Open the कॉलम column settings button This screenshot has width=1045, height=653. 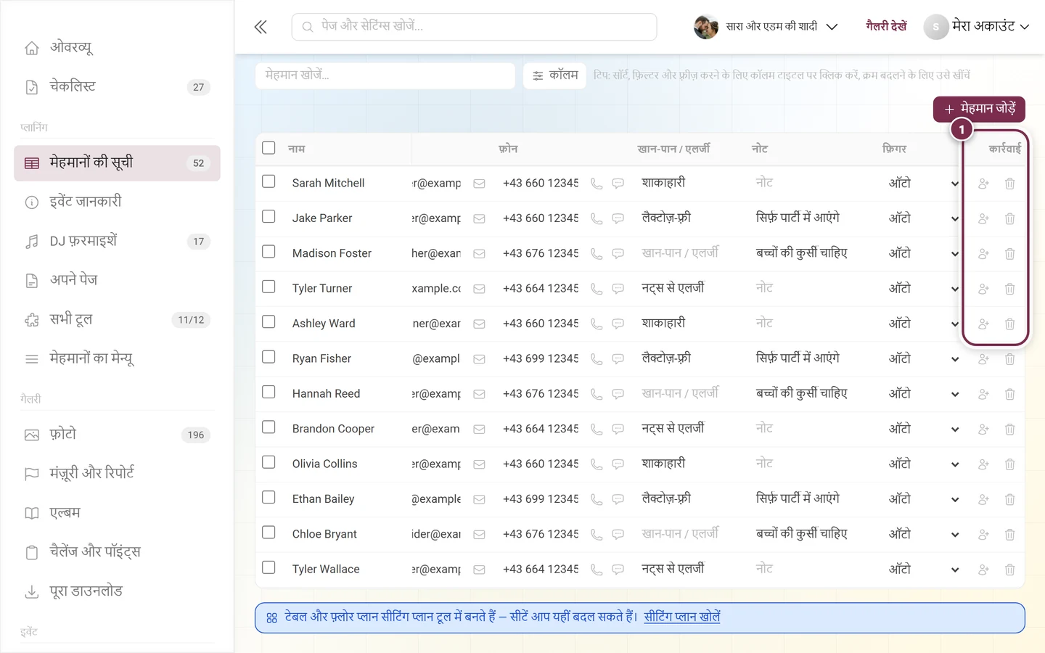click(555, 75)
